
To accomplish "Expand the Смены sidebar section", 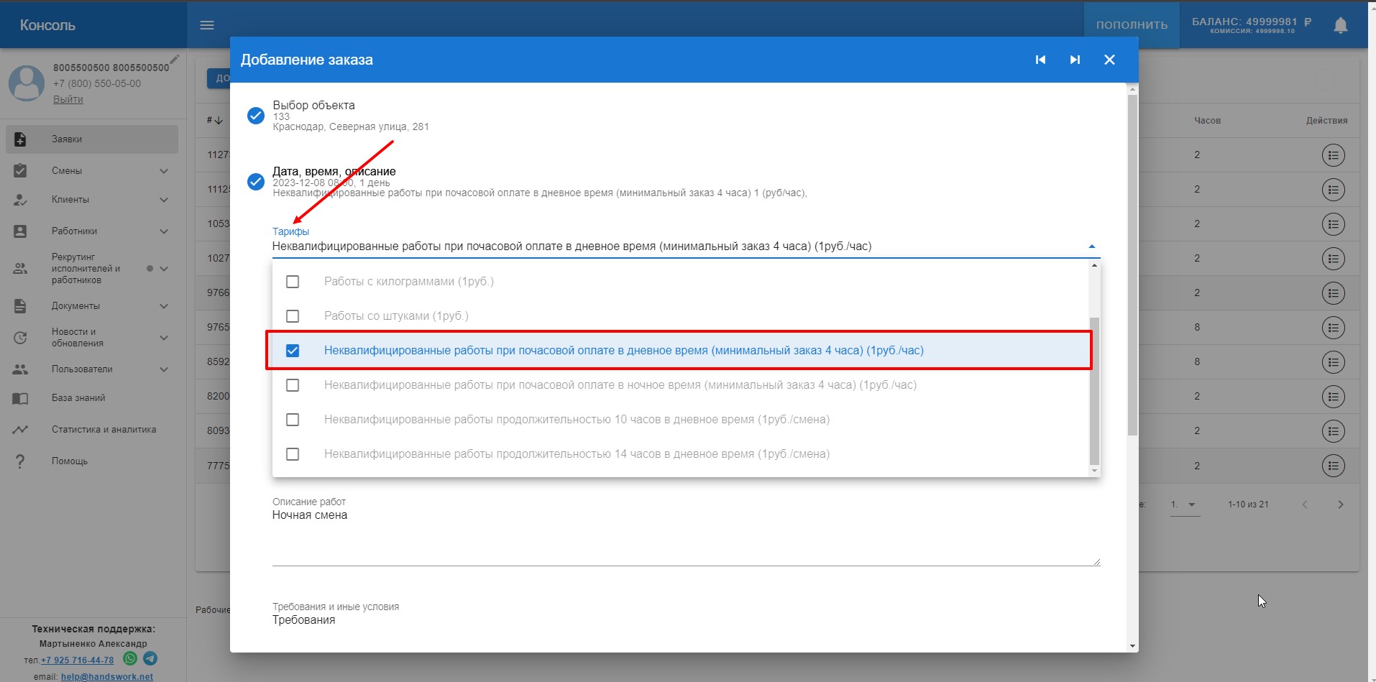I will pyautogui.click(x=164, y=171).
